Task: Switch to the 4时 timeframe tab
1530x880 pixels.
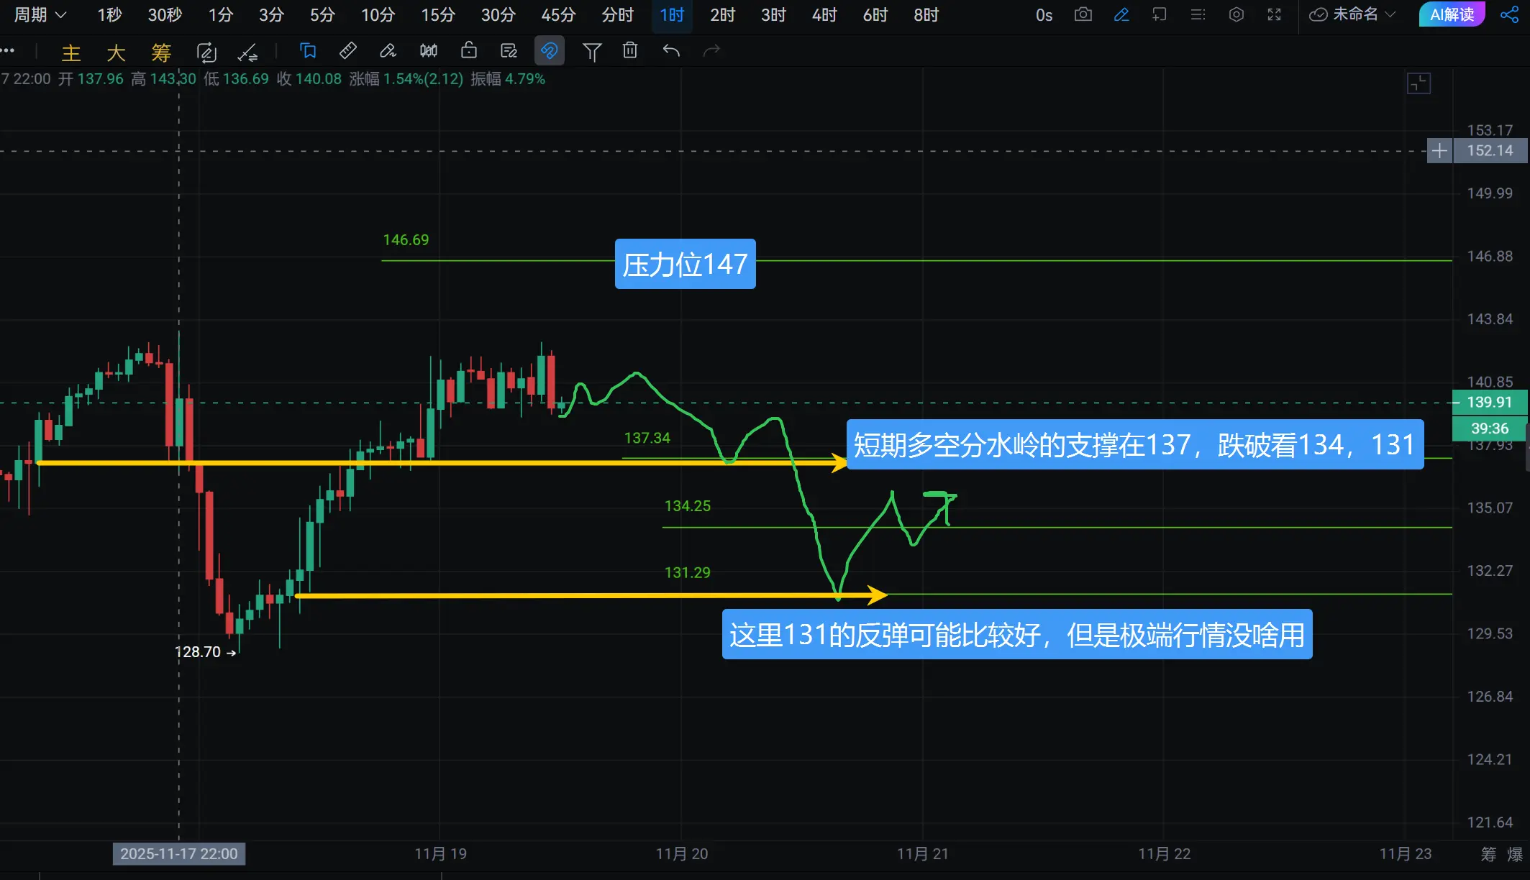Action: click(824, 14)
